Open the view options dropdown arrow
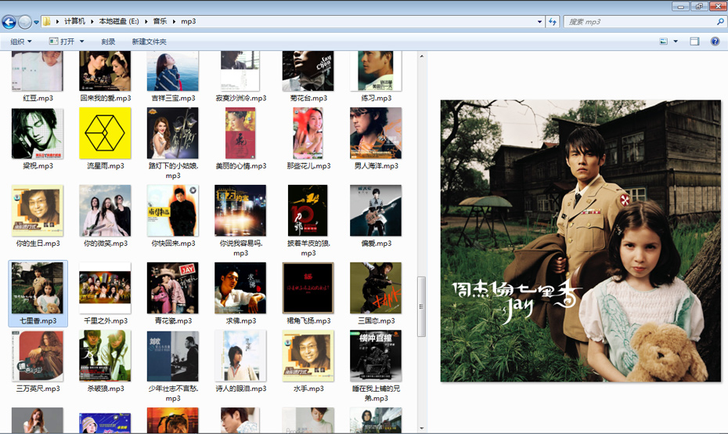Screen dimensions: 728x434 point(676,42)
